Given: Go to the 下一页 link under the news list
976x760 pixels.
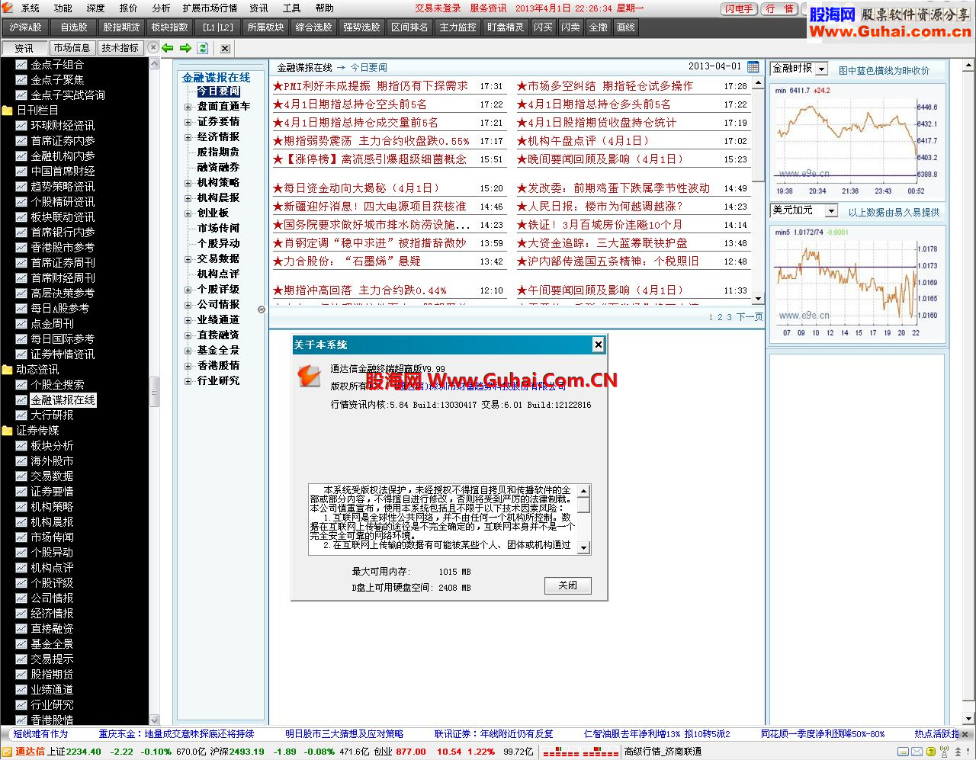Looking at the screenshot, I should (750, 316).
